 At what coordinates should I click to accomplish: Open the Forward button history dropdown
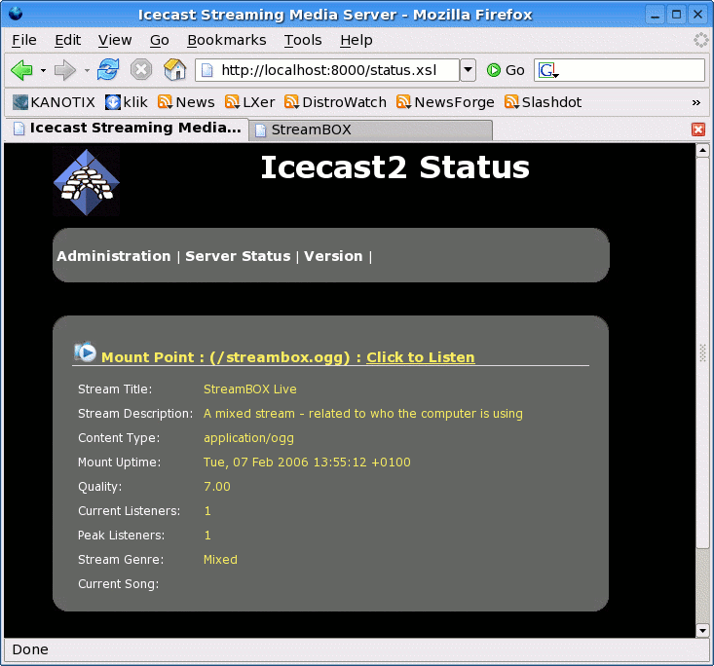click(87, 70)
